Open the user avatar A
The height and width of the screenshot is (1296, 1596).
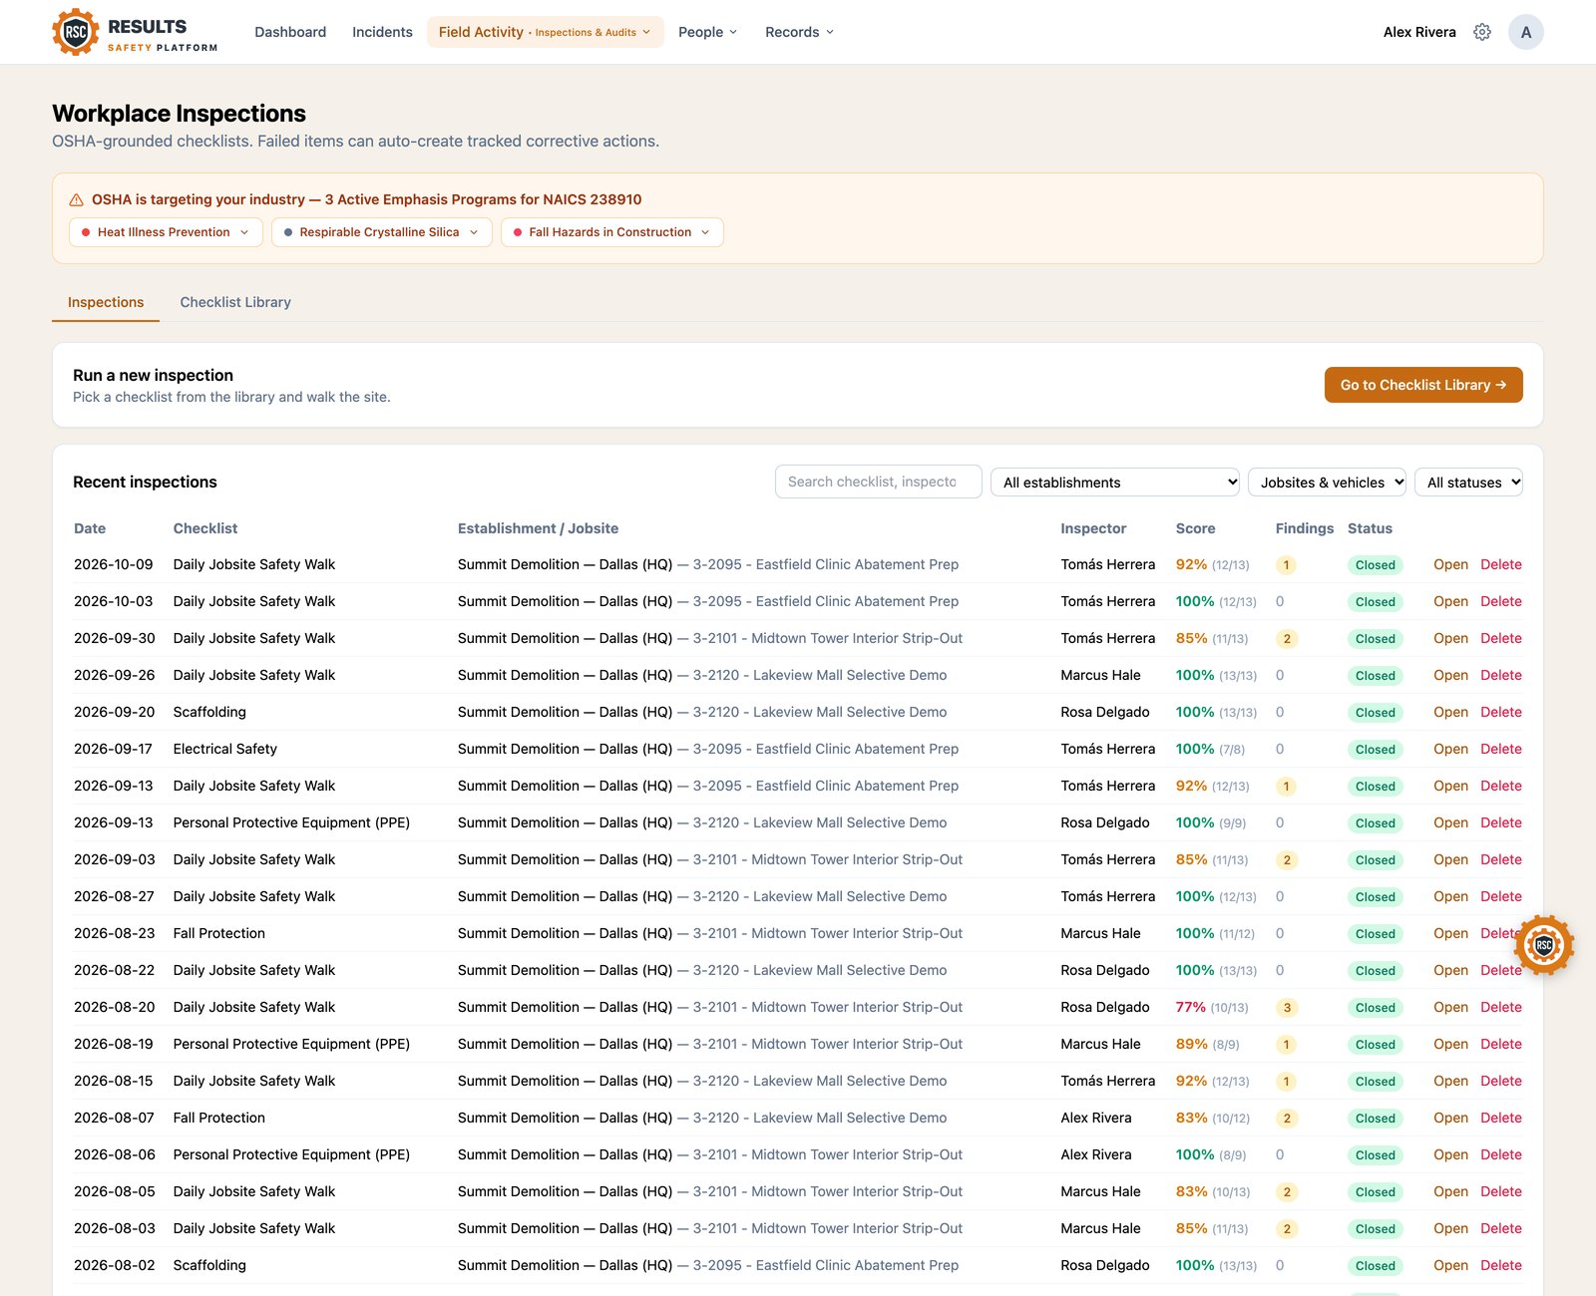1525,32
